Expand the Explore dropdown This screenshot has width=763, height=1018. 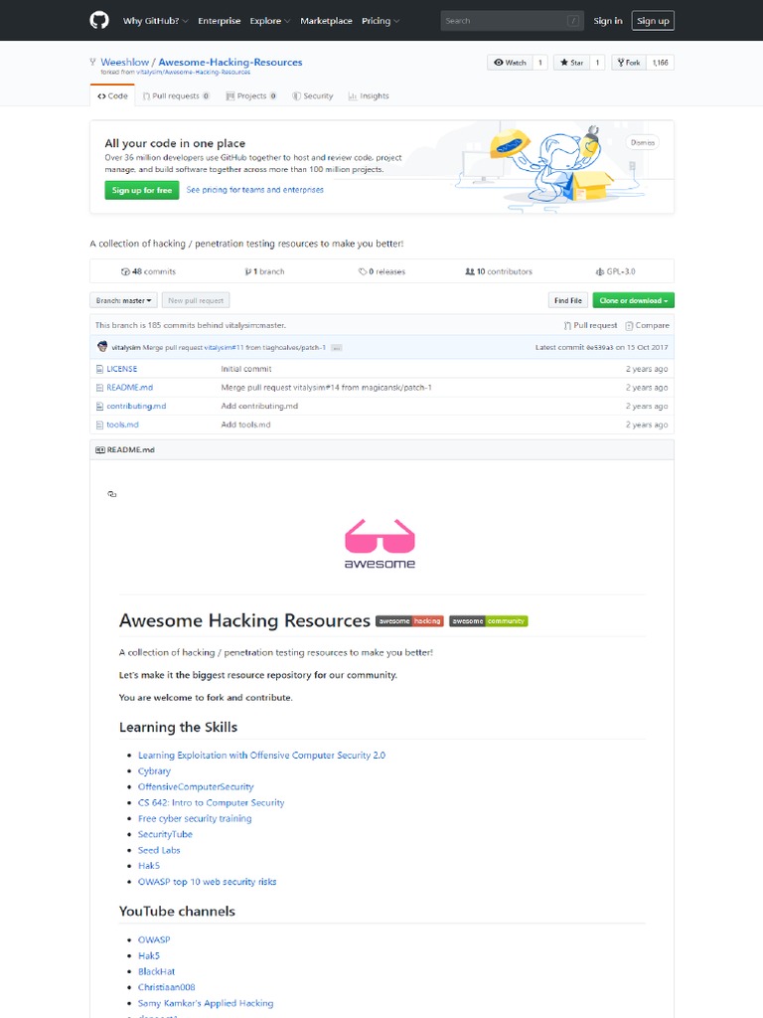[x=270, y=21]
